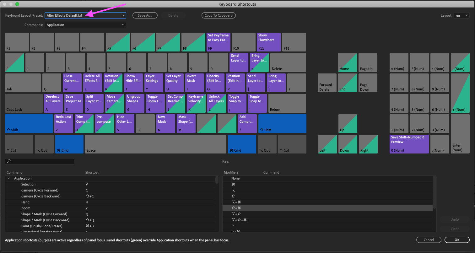Select the S key Save Project As
475x253 pixels.
[74, 103]
